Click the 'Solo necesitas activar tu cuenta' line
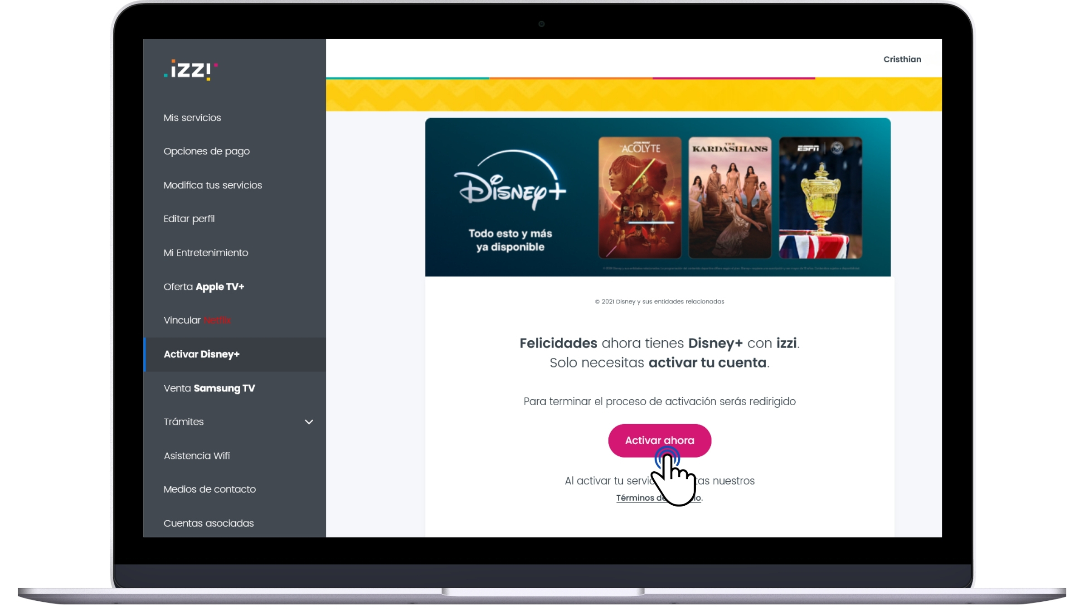 (x=660, y=363)
